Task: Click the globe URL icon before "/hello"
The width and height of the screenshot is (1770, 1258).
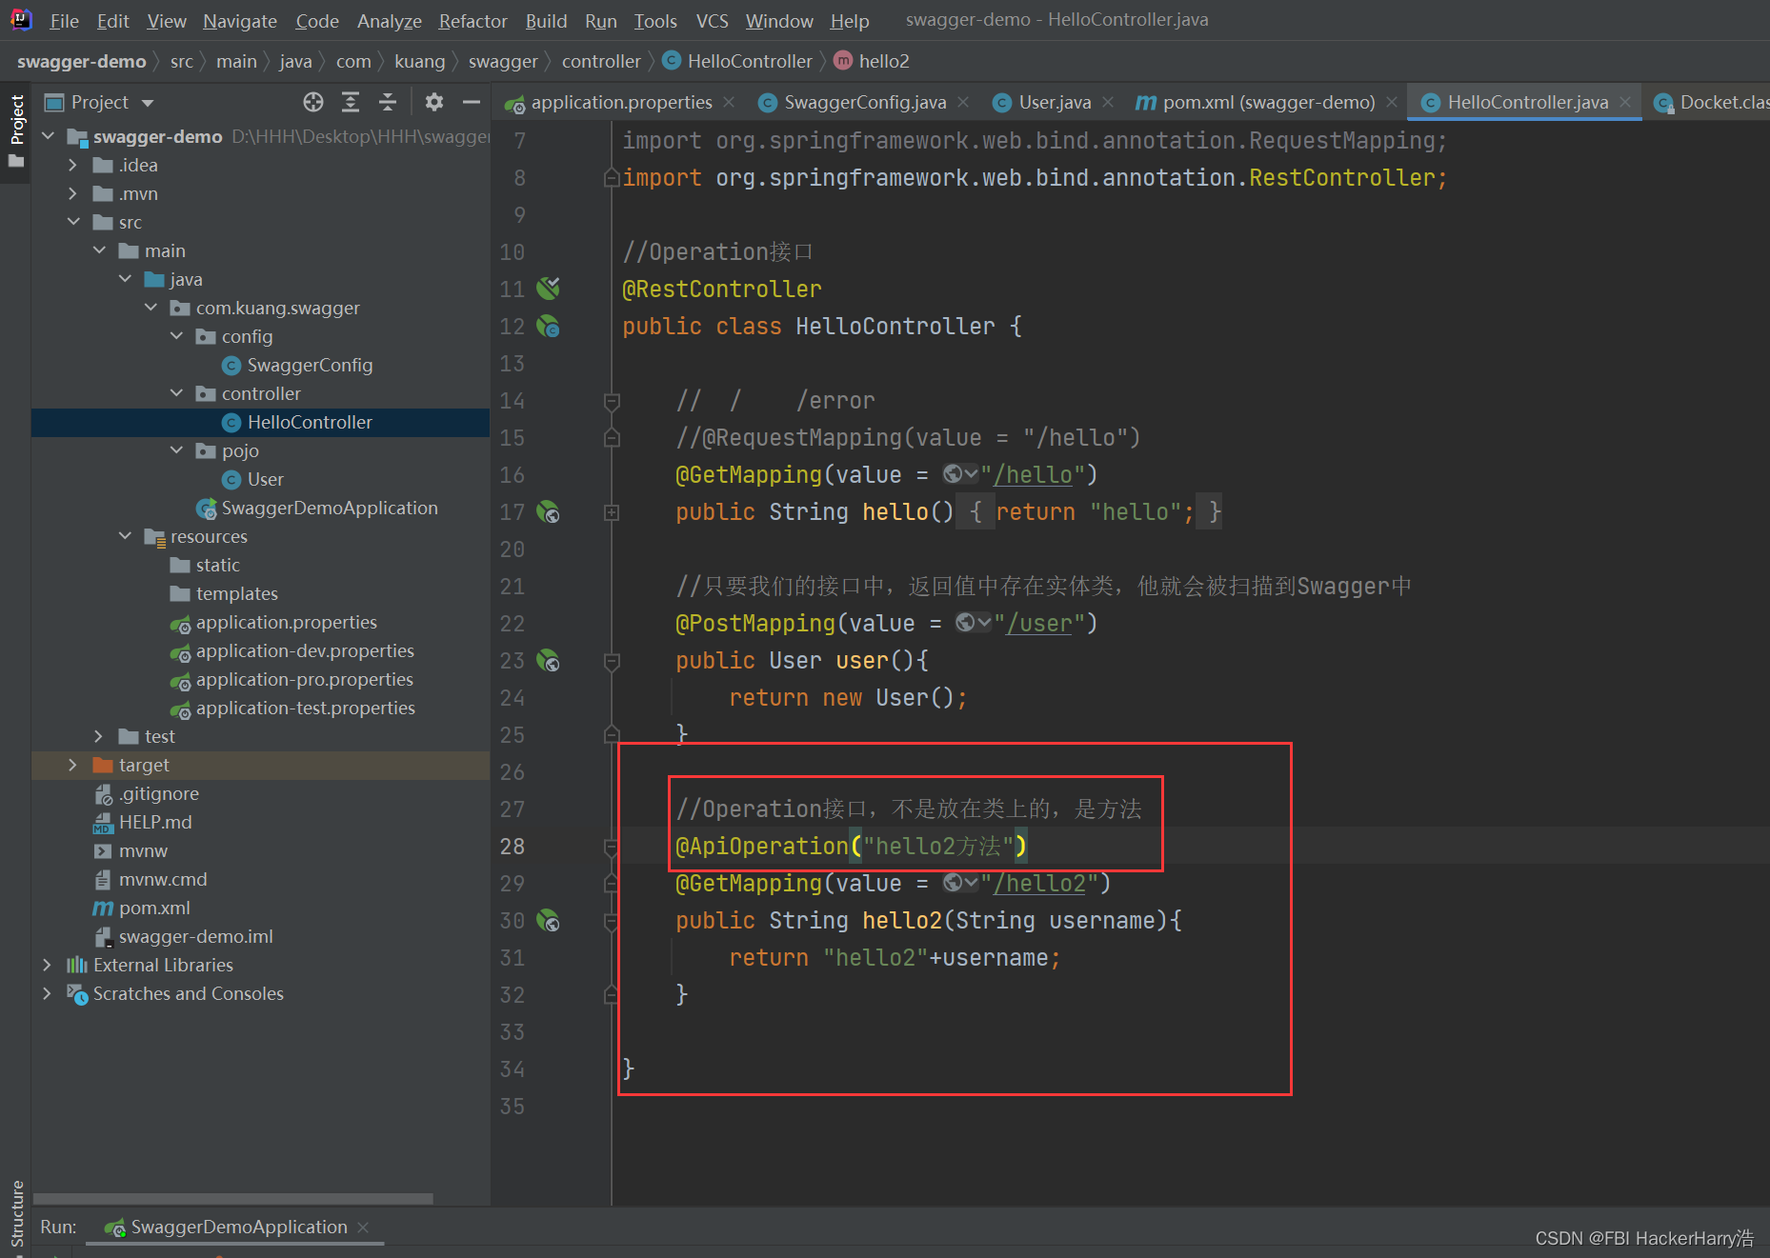Action: [x=959, y=474]
